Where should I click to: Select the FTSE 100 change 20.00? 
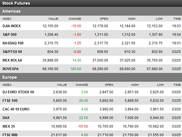pyautogui.click(x=84, y=100)
